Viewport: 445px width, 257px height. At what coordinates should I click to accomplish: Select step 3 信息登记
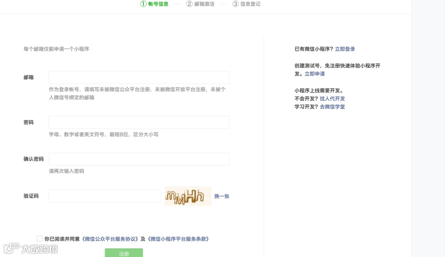point(246,4)
